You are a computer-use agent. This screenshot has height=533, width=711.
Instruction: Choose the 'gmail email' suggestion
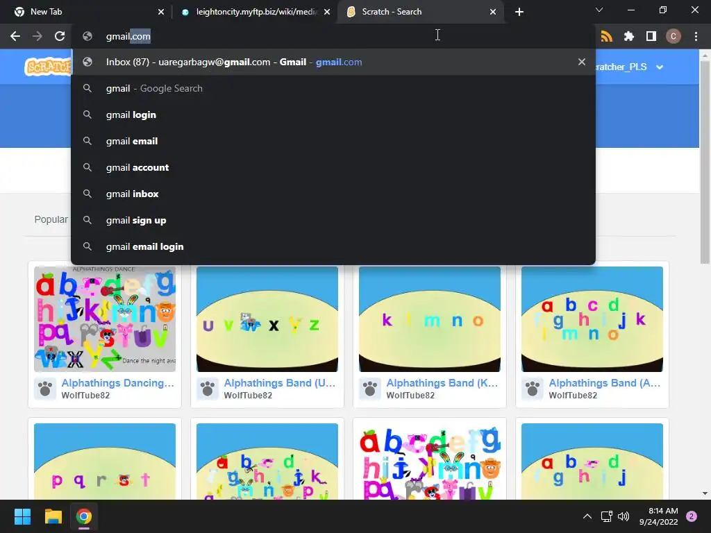(333, 141)
